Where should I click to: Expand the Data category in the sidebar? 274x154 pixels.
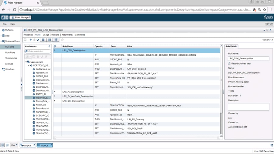tap(1, 36)
